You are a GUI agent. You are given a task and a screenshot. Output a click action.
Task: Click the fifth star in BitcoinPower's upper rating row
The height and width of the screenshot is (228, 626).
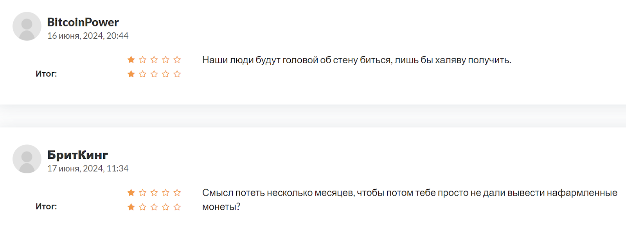(177, 60)
